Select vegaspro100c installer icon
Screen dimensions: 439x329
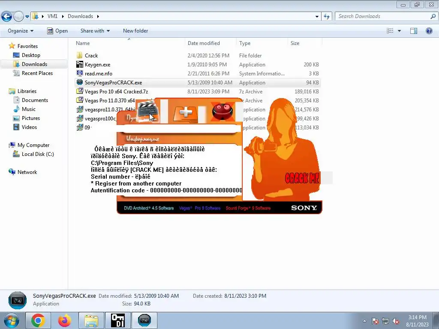[79, 118]
